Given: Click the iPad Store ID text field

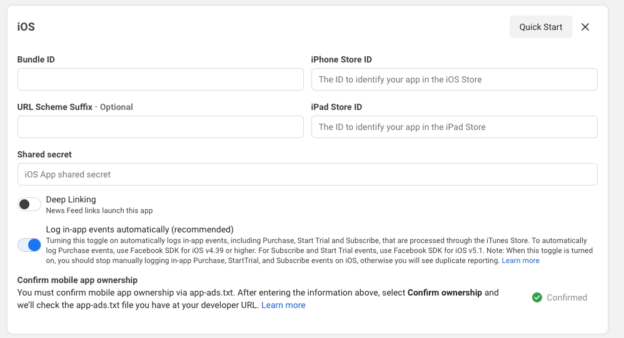Looking at the screenshot, I should coord(454,127).
